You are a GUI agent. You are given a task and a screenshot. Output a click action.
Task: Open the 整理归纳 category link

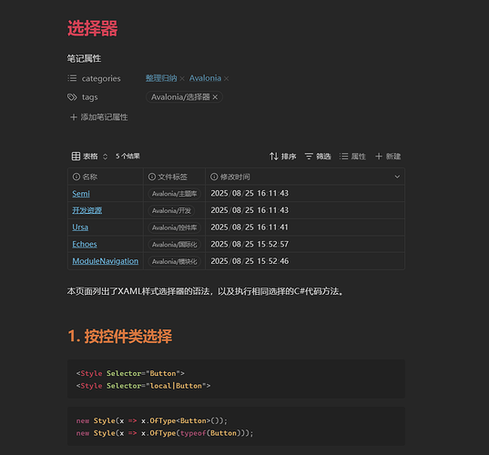pyautogui.click(x=161, y=78)
